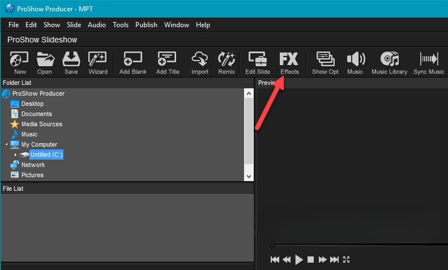This screenshot has height=270, width=448.
Task: Select the Media Sources folder
Action: click(x=41, y=124)
